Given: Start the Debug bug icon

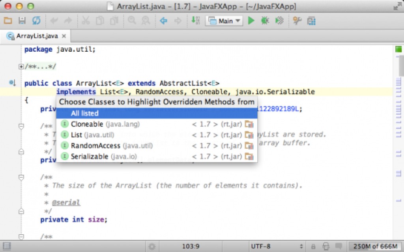Looking at the screenshot, I should [265, 21].
